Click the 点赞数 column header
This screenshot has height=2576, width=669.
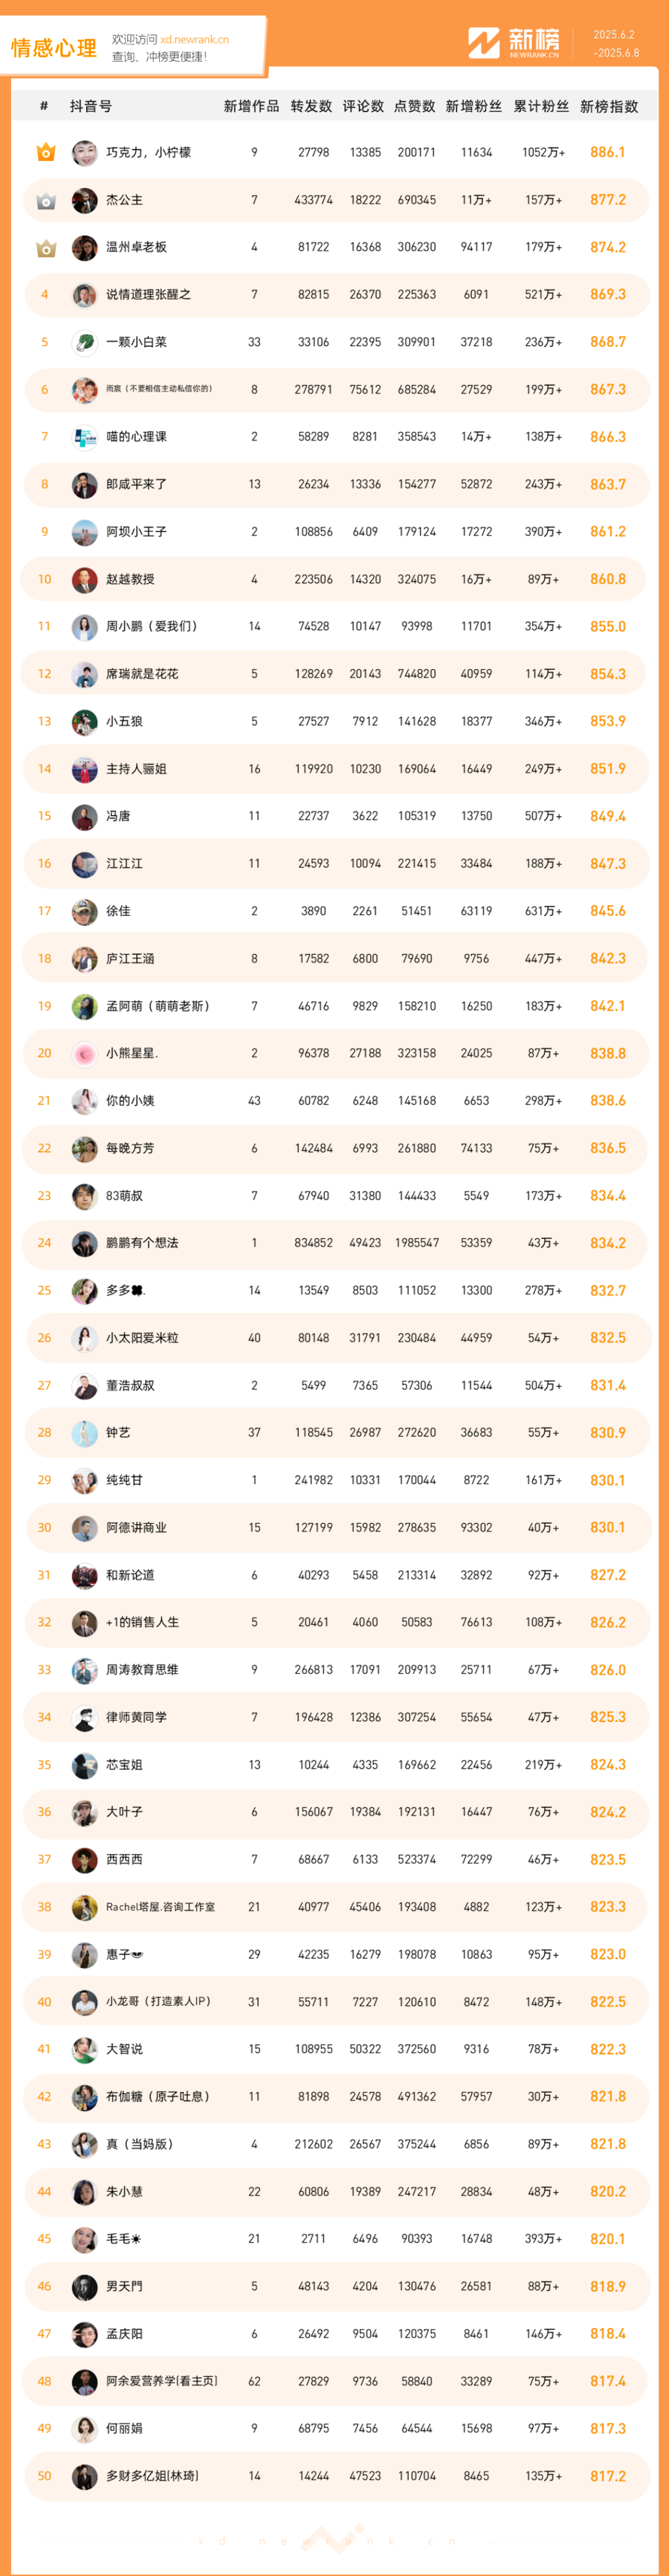[414, 106]
